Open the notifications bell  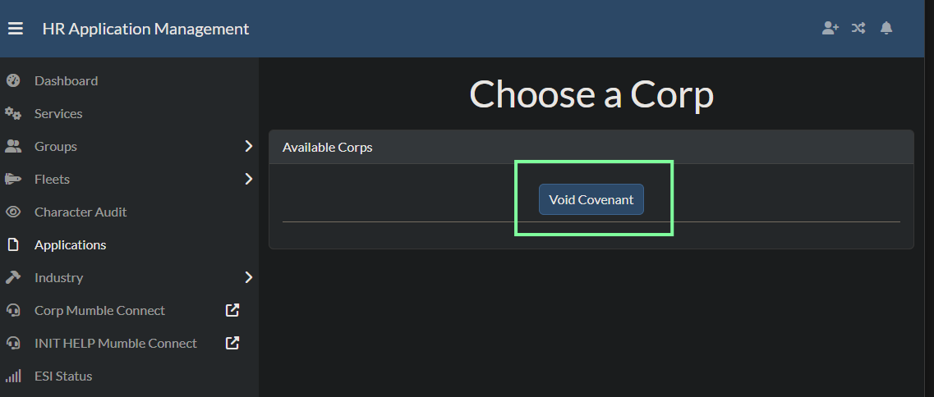[886, 28]
